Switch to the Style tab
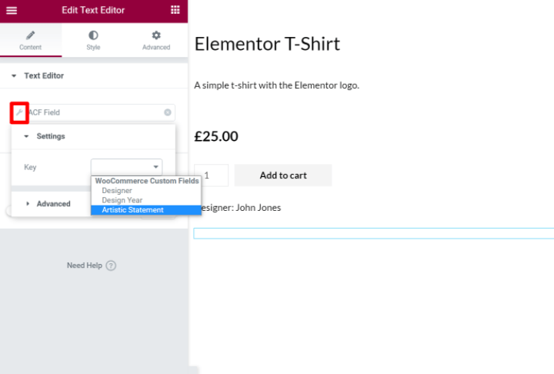 (93, 40)
